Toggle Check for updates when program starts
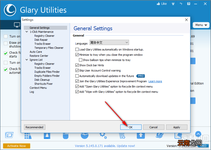This screenshot has width=211, height=150. pos(6,53)
